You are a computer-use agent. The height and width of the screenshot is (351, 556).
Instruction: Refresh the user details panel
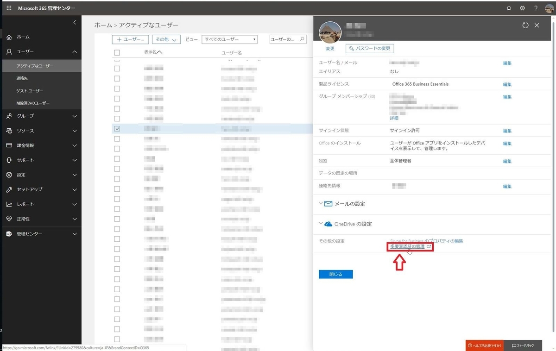[525, 25]
